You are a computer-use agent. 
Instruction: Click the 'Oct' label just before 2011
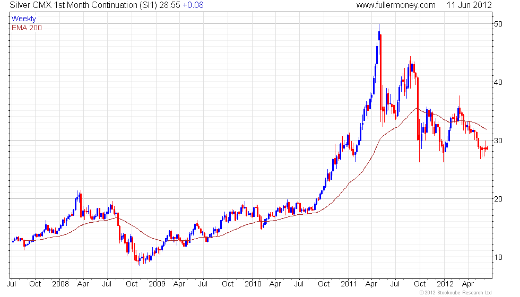(x=324, y=284)
